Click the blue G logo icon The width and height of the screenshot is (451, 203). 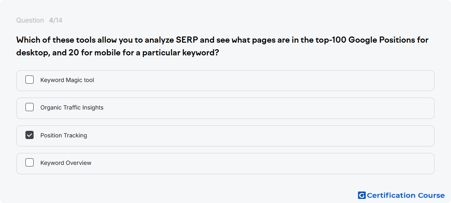(362, 195)
